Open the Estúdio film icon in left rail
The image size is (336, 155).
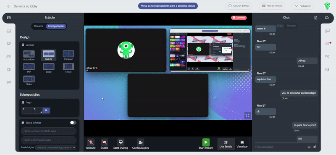[x=9, y=18]
